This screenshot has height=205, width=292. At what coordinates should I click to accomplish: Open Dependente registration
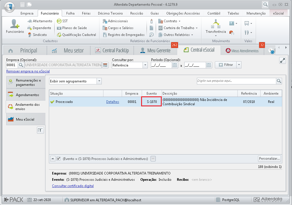(39, 28)
